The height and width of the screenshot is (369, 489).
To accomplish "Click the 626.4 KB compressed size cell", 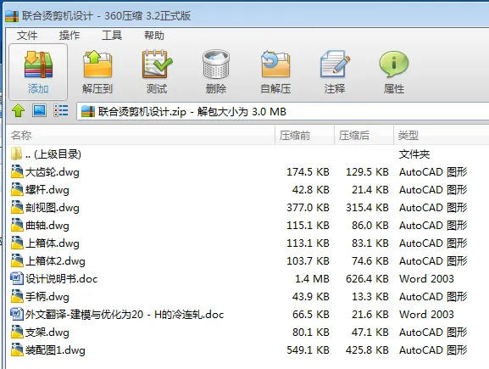I will tap(367, 279).
